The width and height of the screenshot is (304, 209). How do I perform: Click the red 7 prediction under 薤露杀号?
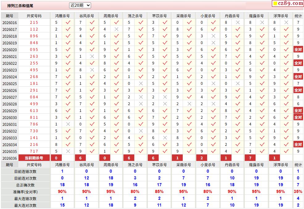point(250,158)
